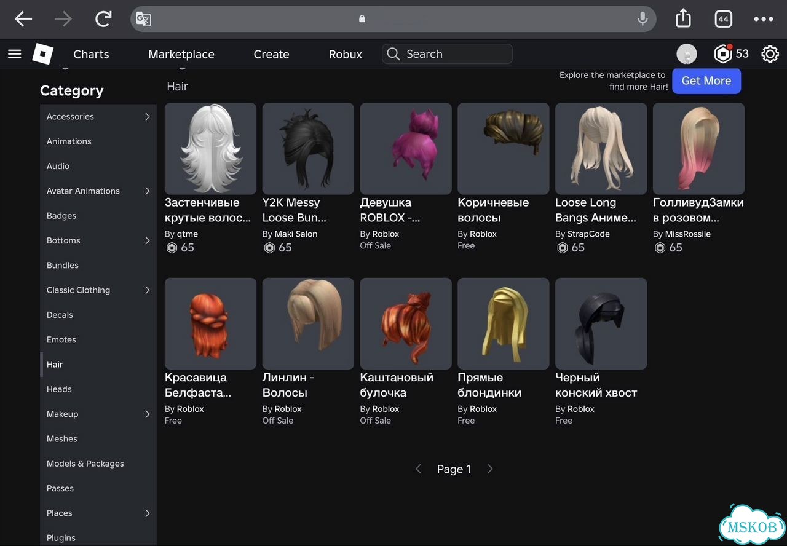The image size is (787, 546).
Task: Open the white shaggy hair thumbnail by qtme
Action: pyautogui.click(x=210, y=149)
